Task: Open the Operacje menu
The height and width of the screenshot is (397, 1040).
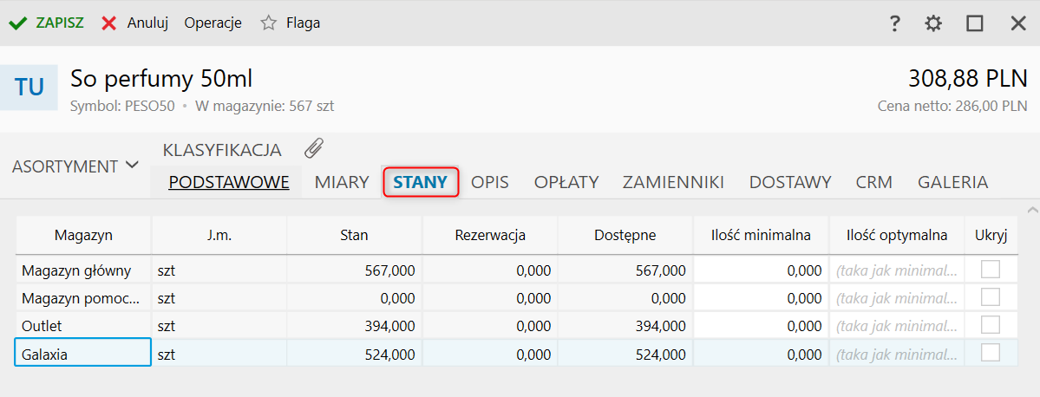Action: [213, 23]
